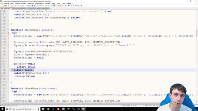Redo the edit via toolbar
The width and height of the screenshot is (198, 111).
(x=29, y=6)
